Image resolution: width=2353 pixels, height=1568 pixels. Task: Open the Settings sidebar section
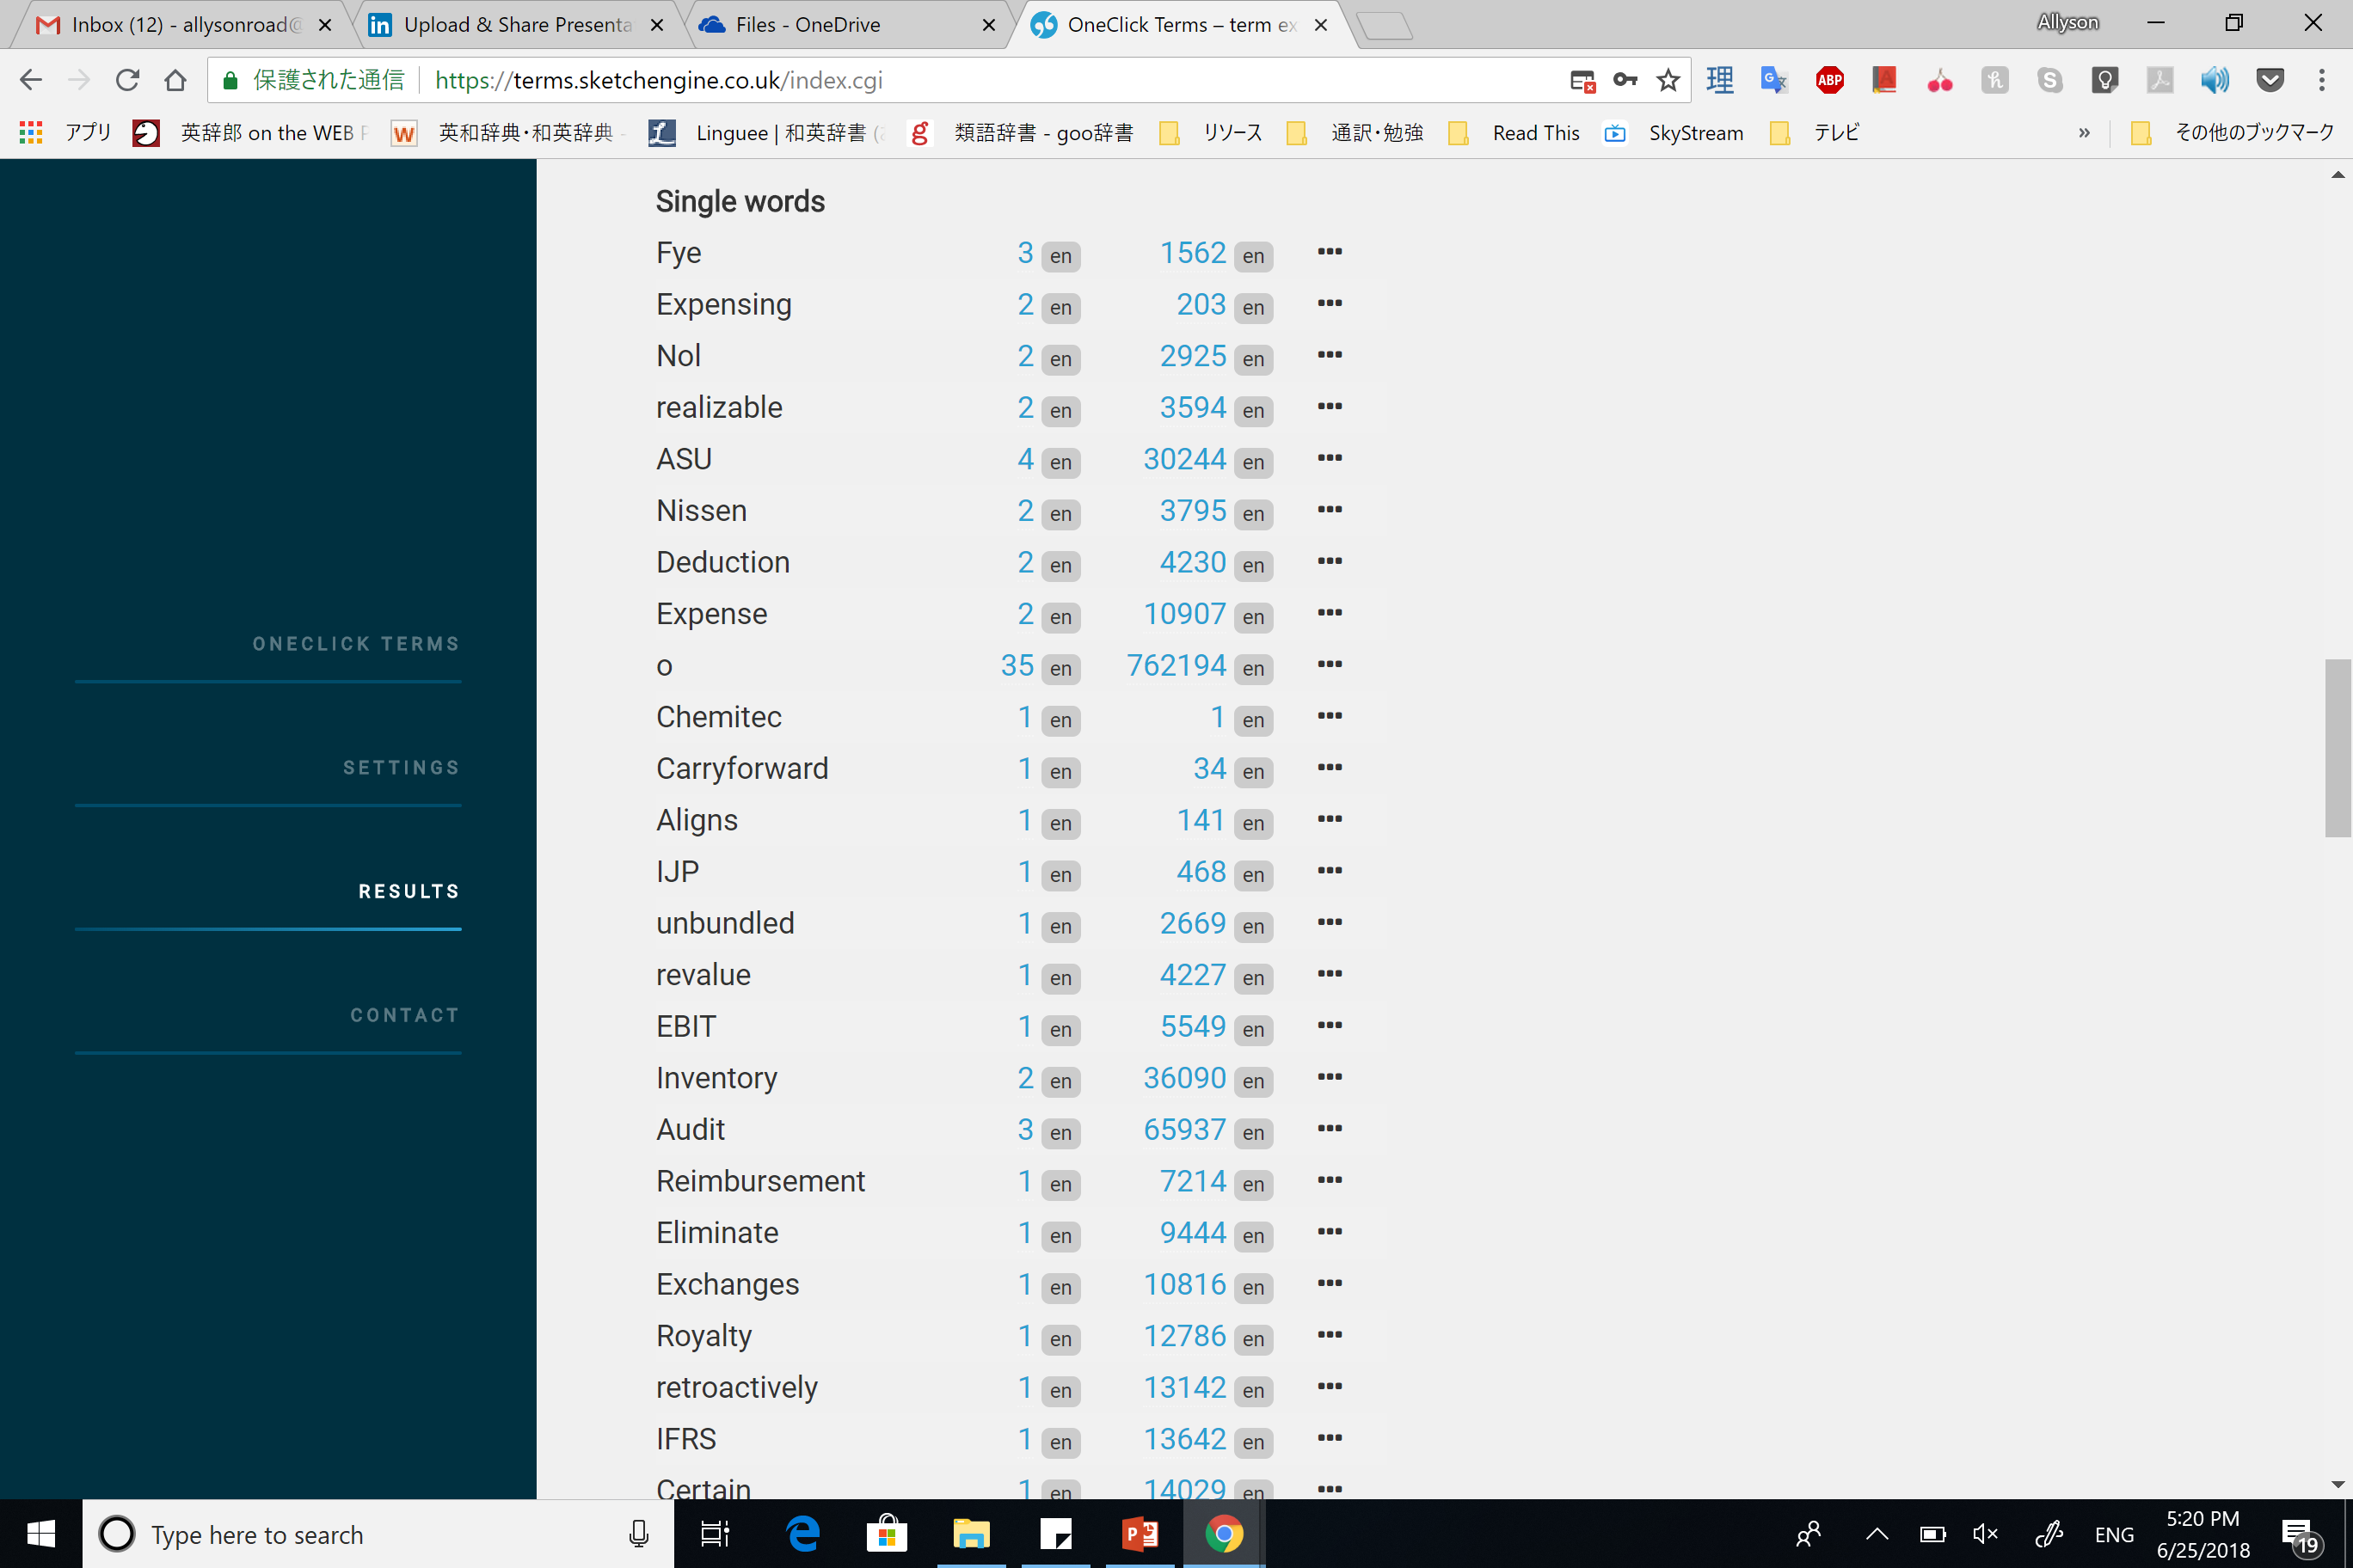[x=401, y=767]
